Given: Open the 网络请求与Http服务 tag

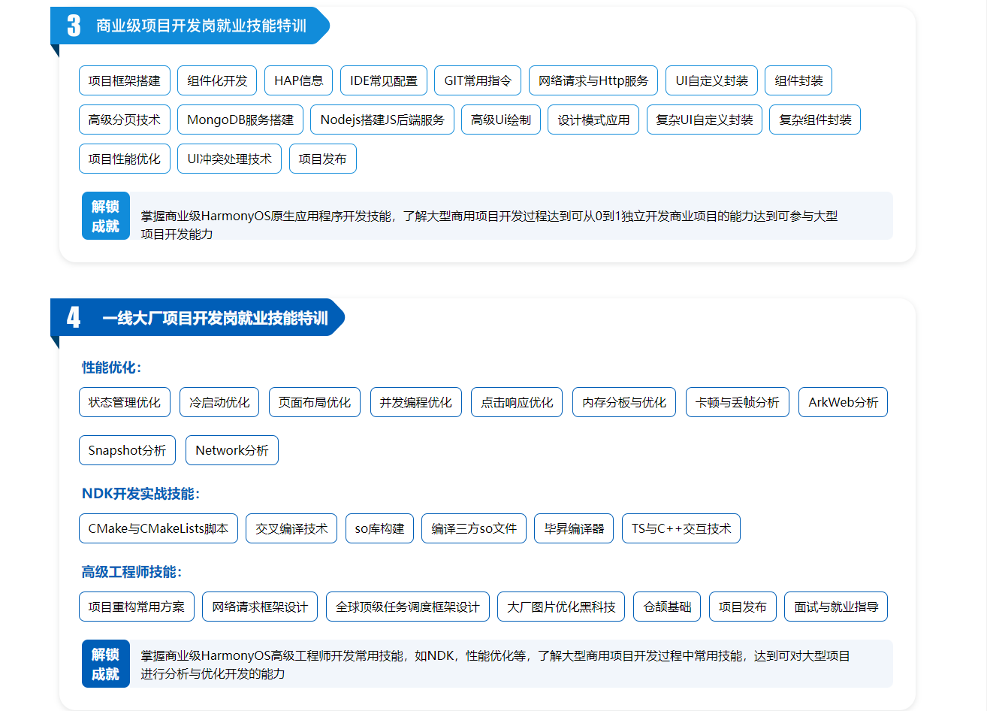Looking at the screenshot, I should point(593,80).
